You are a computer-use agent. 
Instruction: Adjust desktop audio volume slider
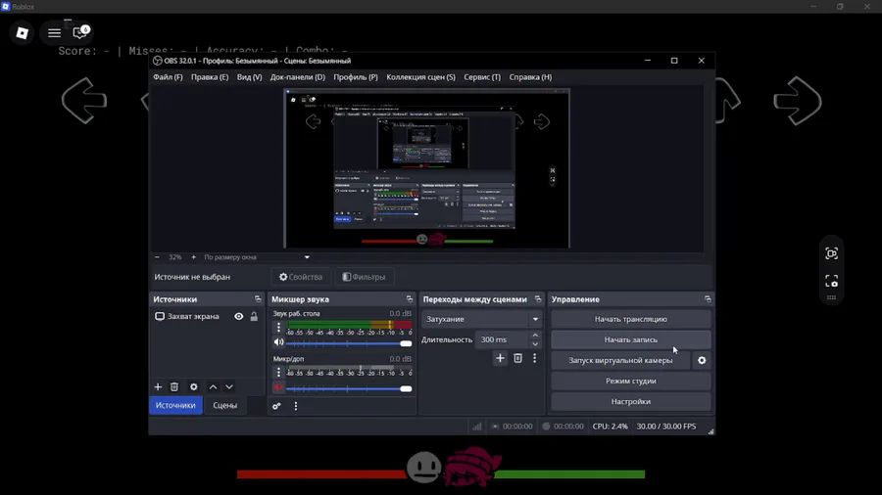point(349,343)
